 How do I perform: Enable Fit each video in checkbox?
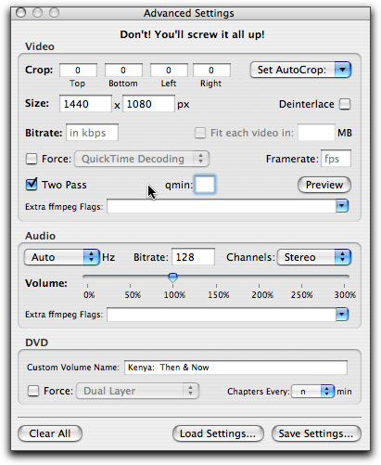click(x=200, y=133)
